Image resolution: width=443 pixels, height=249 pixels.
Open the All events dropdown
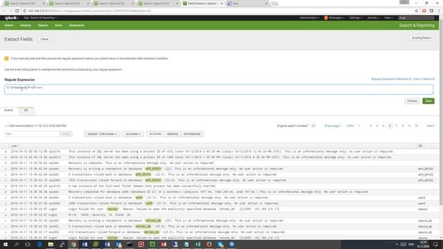pos(133,133)
